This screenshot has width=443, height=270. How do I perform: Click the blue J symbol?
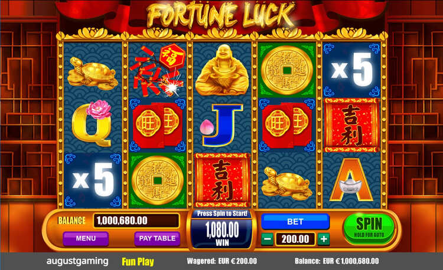pos(222,125)
